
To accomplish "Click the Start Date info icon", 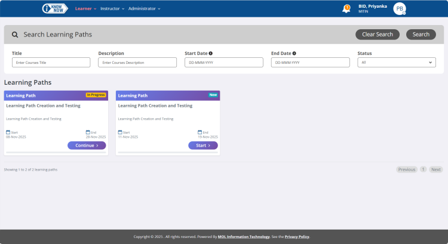I will [211, 53].
